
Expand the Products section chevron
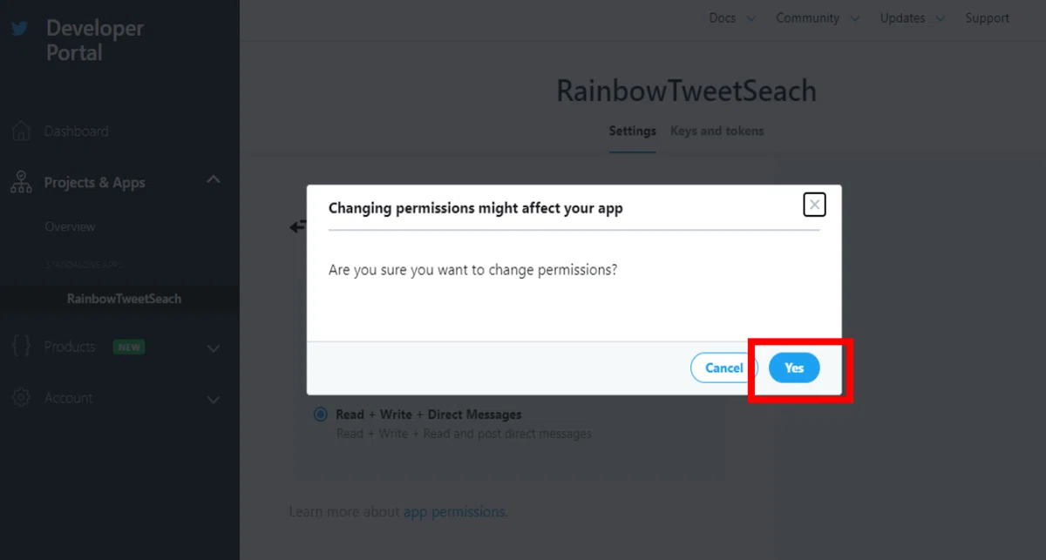214,348
